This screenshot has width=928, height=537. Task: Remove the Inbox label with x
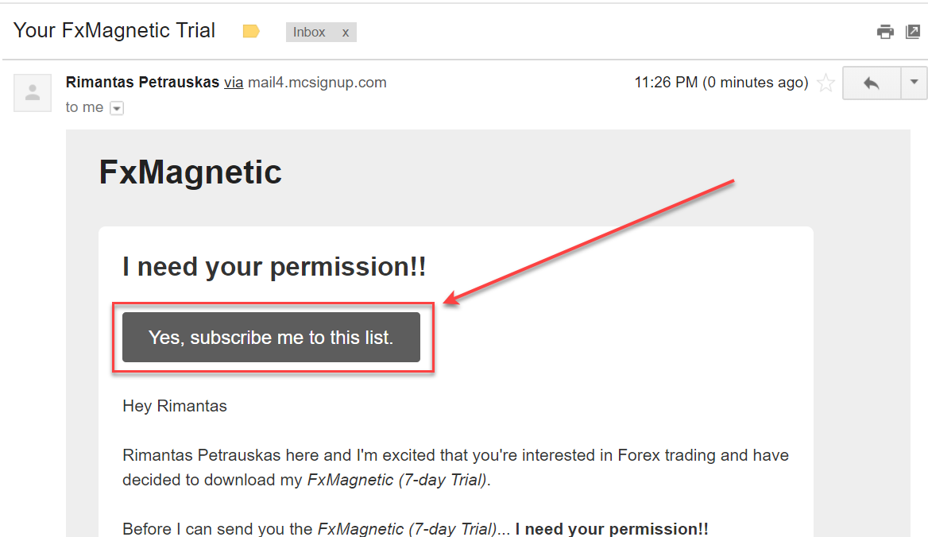(x=346, y=33)
